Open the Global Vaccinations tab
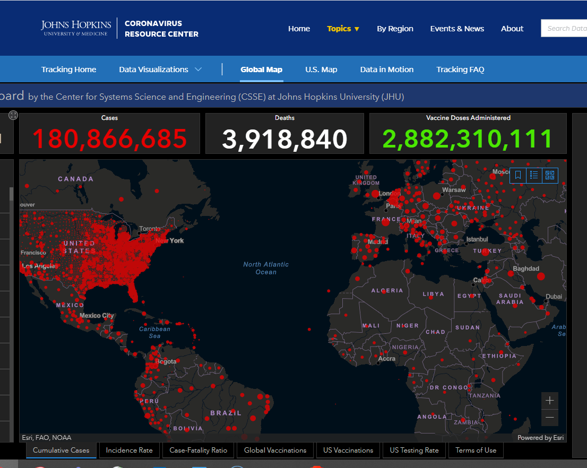Screen dimensions: 587x468 tap(275, 450)
